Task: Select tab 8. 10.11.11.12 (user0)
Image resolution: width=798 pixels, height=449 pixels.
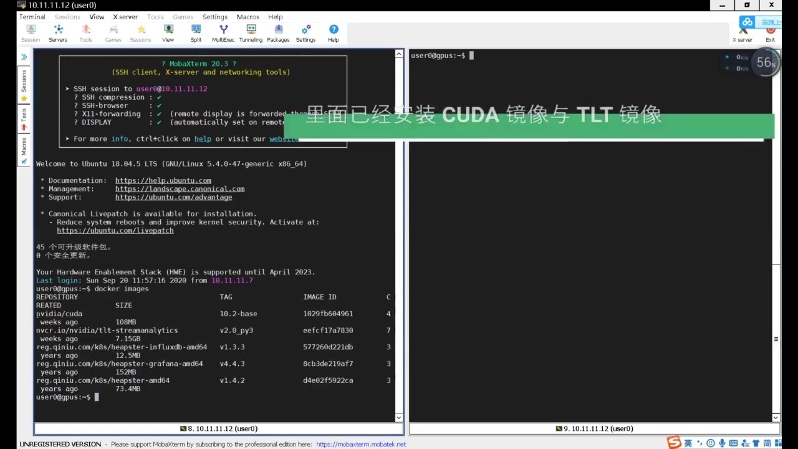Action: coord(218,428)
